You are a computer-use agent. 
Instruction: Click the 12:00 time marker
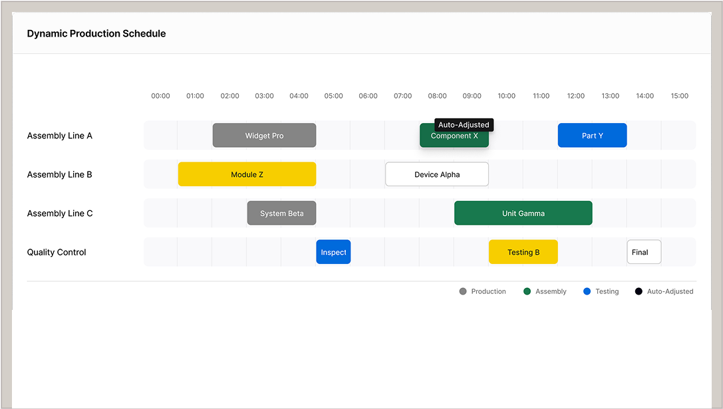[575, 96]
